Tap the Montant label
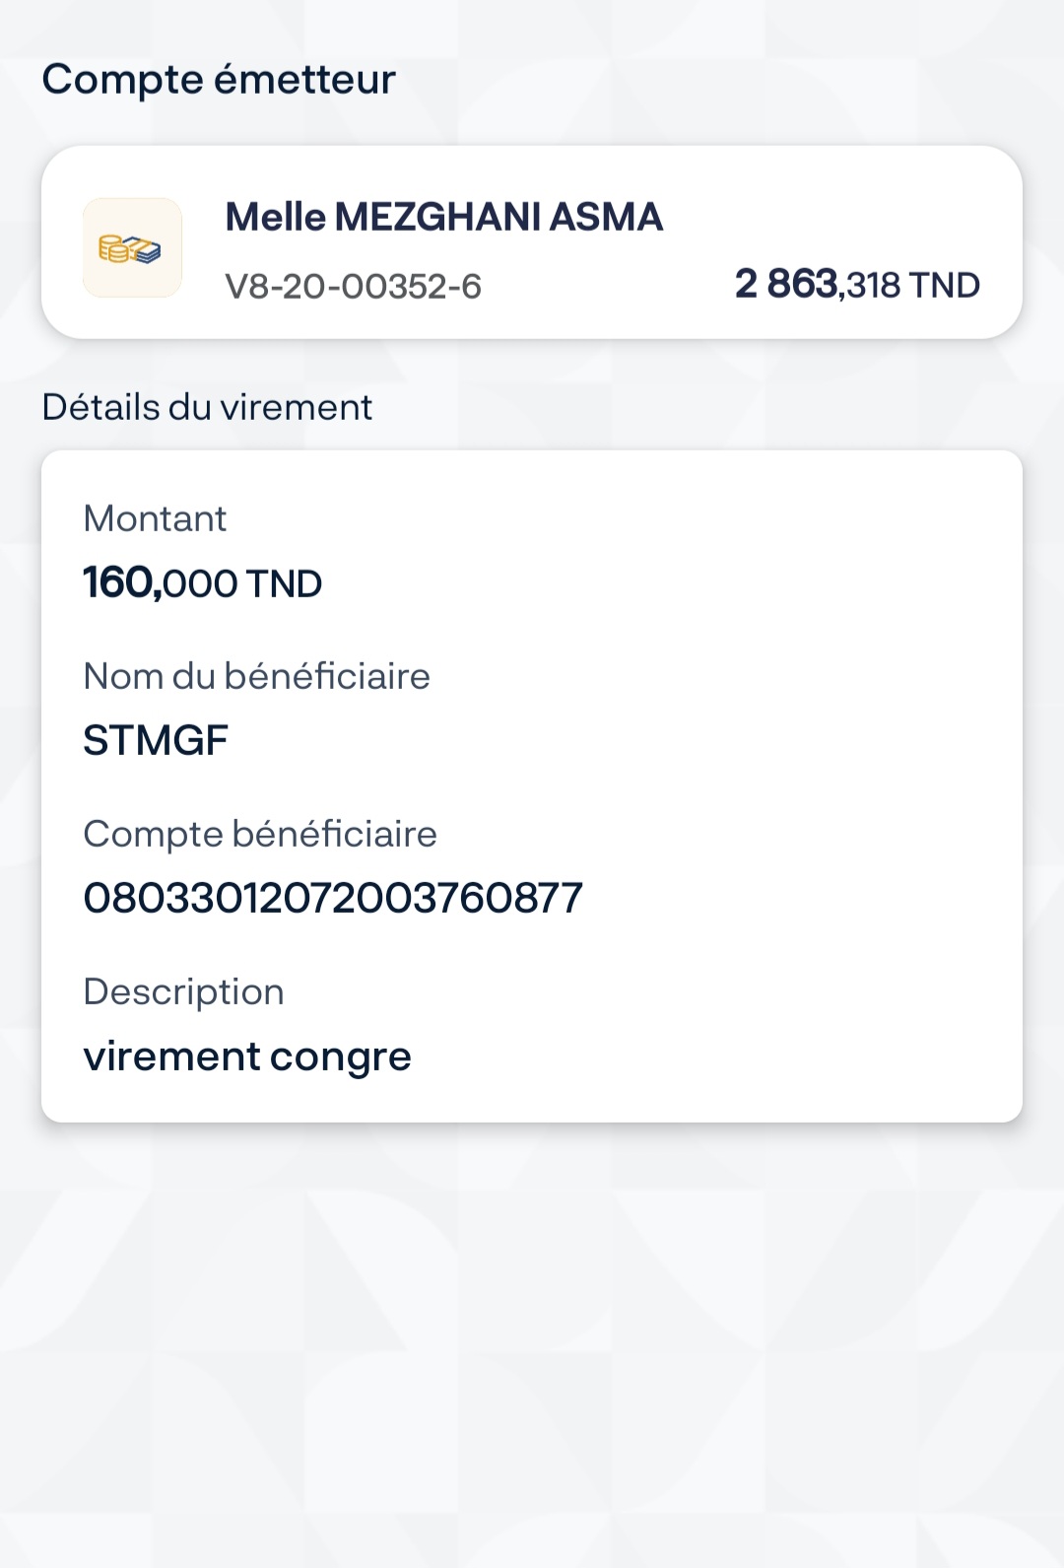 coord(155,518)
